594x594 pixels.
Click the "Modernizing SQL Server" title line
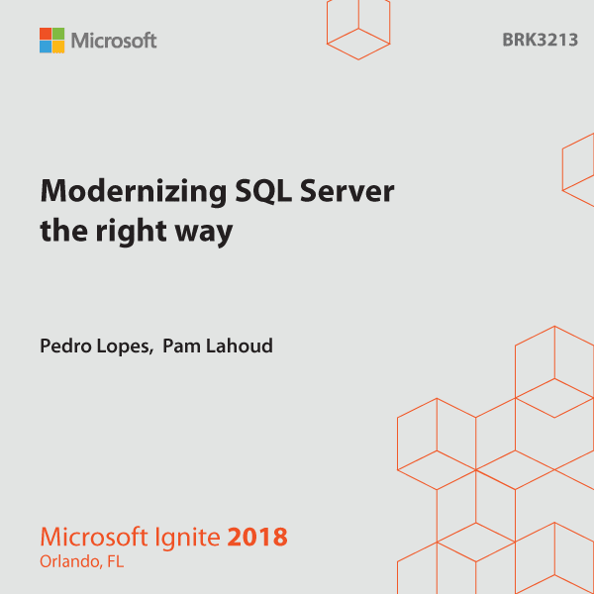coord(217,192)
